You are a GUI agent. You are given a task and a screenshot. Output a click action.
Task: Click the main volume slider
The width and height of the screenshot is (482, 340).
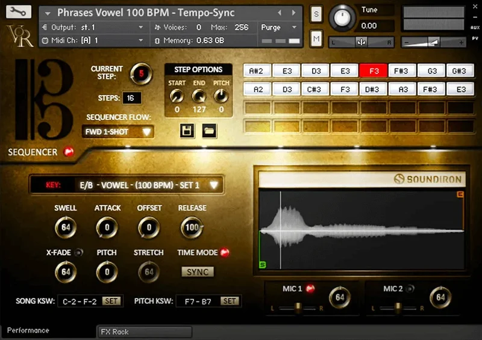(x=433, y=42)
